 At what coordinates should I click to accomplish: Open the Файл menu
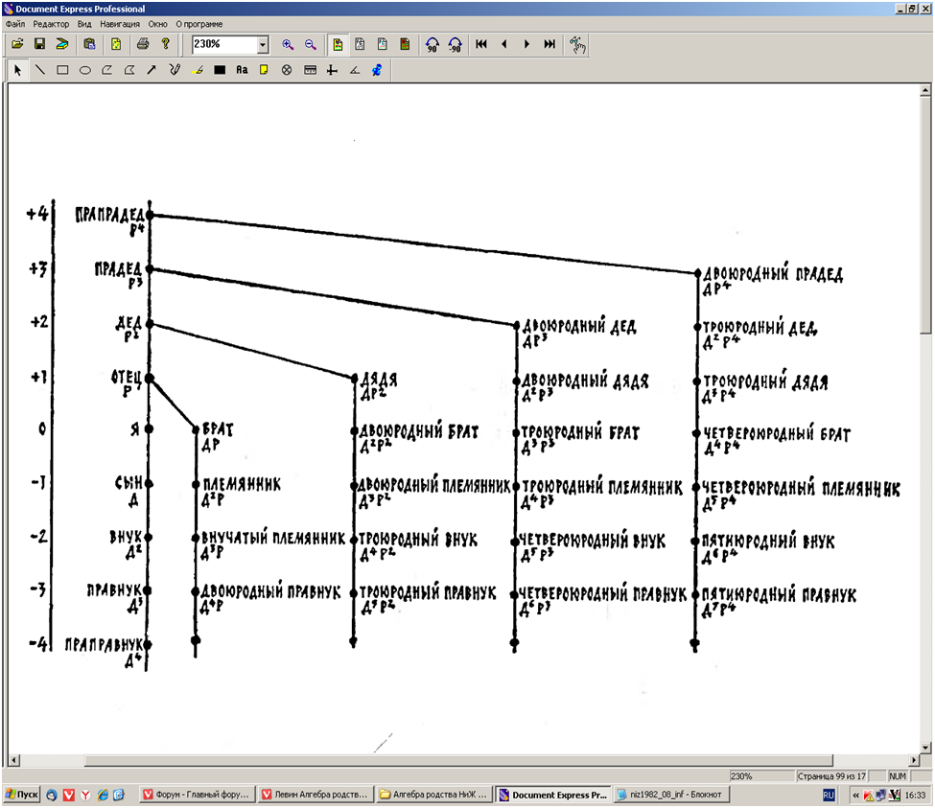[x=15, y=23]
